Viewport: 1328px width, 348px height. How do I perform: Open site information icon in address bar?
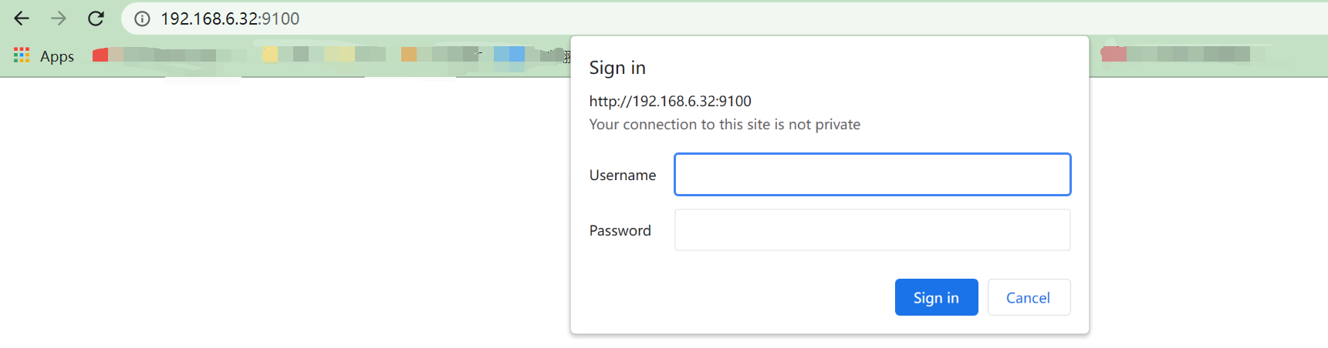coord(142,18)
